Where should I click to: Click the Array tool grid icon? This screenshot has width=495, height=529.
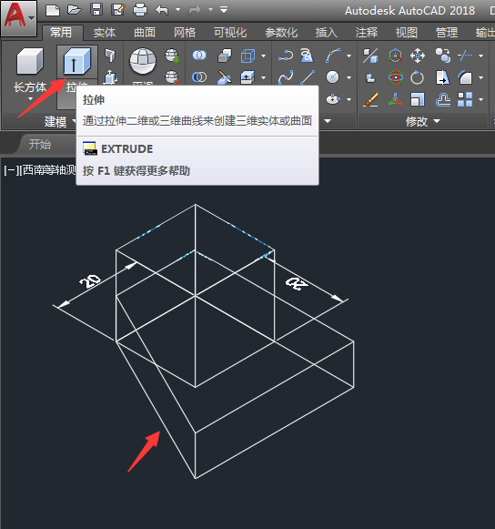(x=465, y=99)
